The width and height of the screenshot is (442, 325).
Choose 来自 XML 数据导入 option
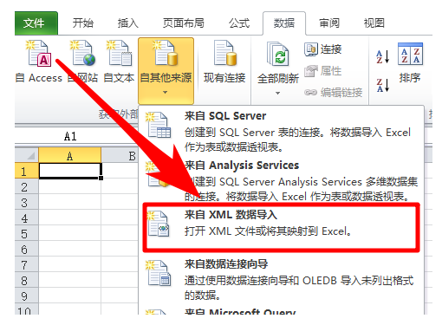click(x=282, y=227)
